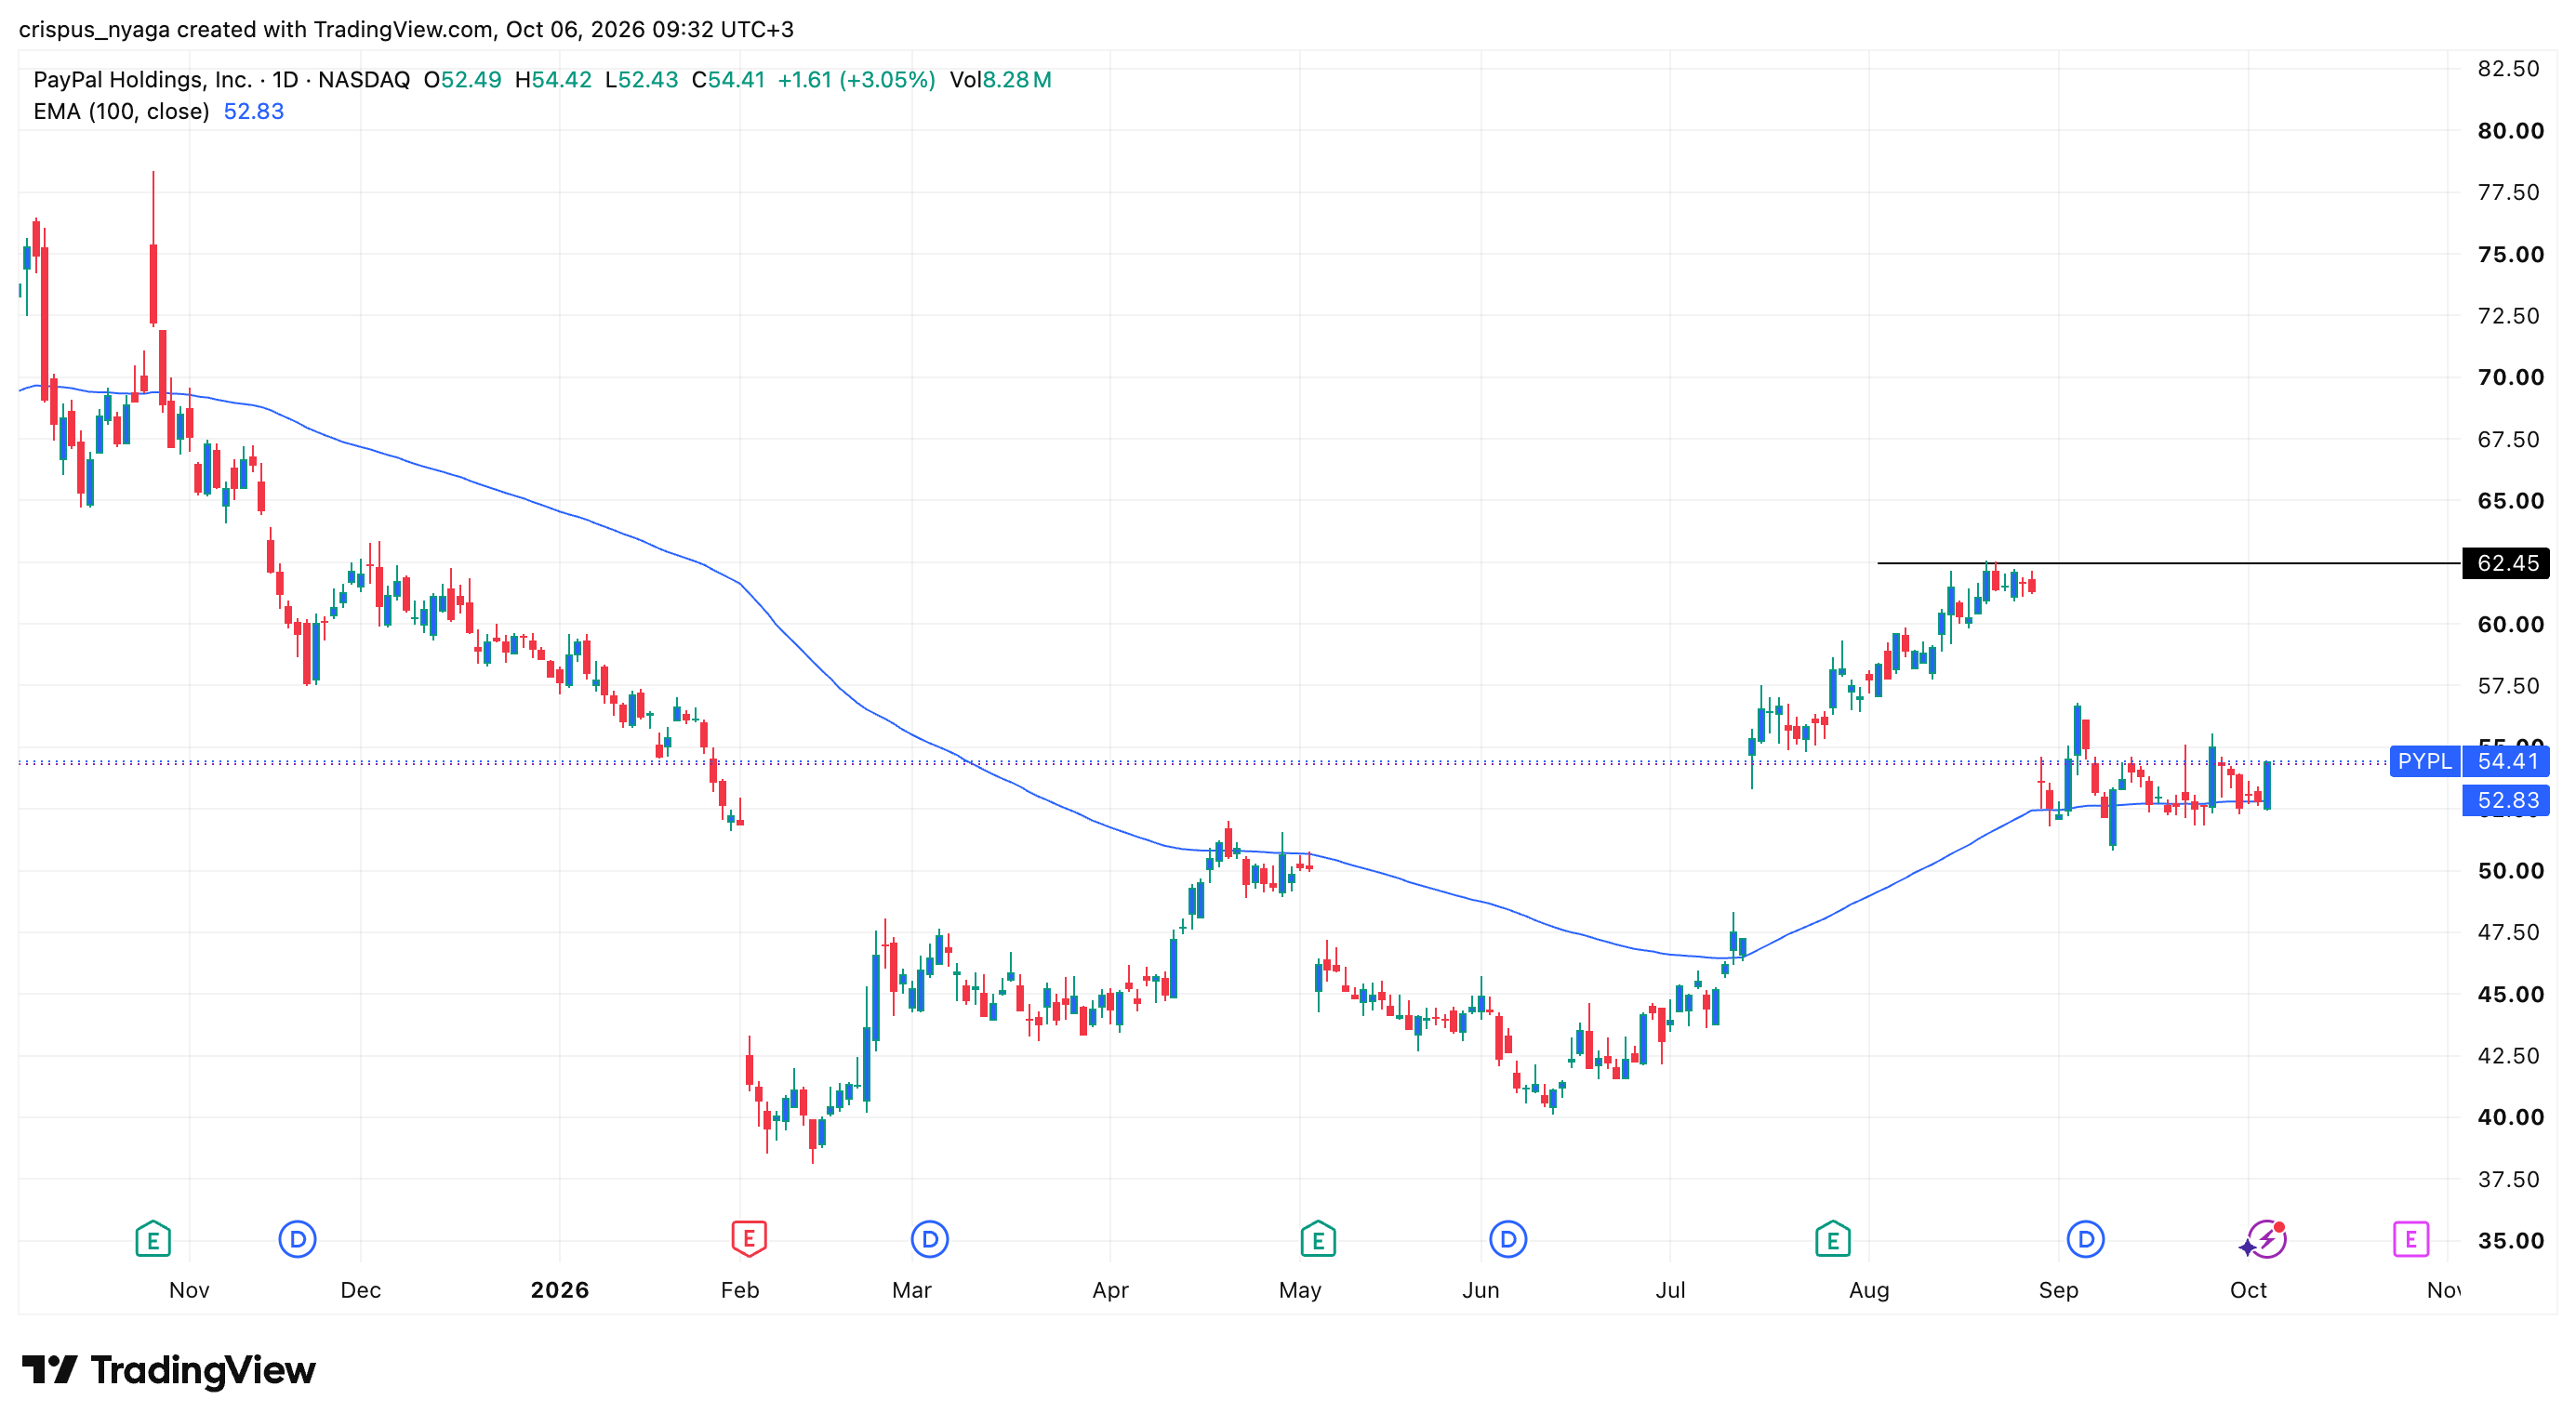Click the Aug label on time axis
2576x1426 pixels.
pos(1868,1289)
